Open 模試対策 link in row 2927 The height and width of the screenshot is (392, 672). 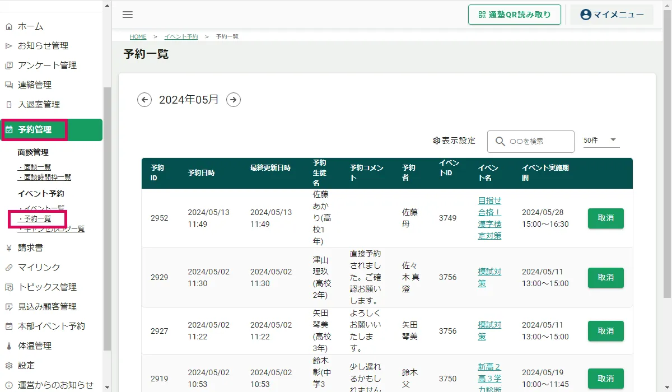coord(490,330)
